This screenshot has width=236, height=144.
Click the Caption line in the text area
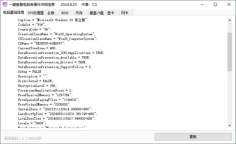(53, 20)
